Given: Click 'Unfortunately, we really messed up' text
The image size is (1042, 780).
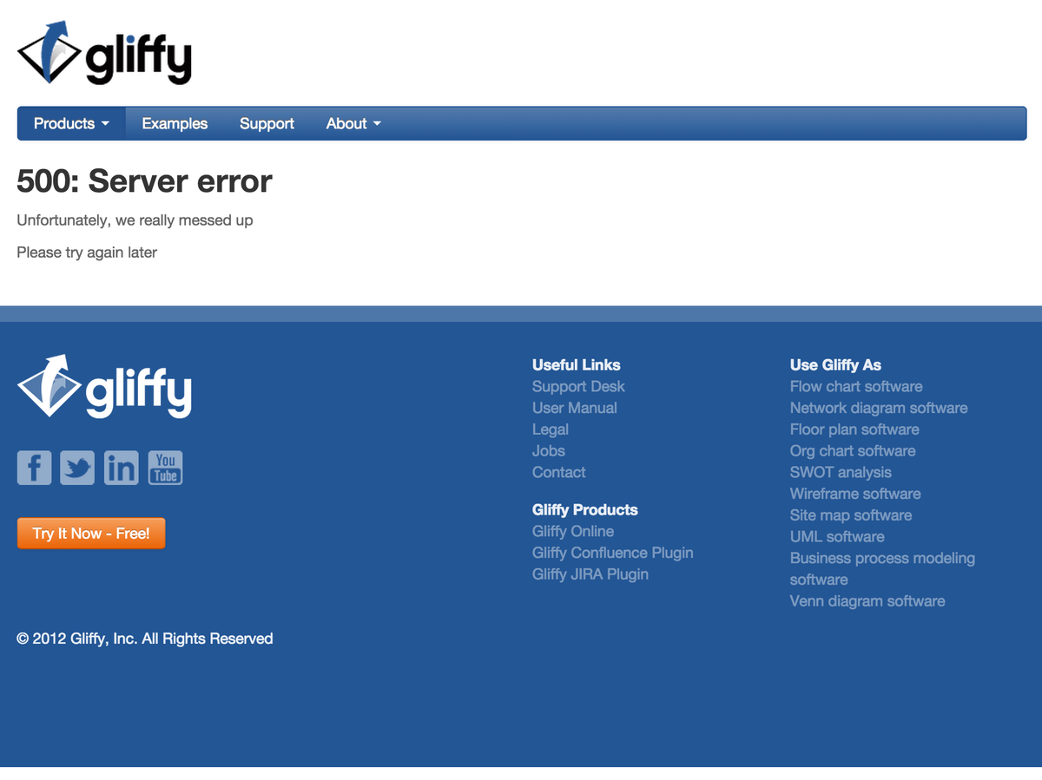Looking at the screenshot, I should (x=135, y=220).
